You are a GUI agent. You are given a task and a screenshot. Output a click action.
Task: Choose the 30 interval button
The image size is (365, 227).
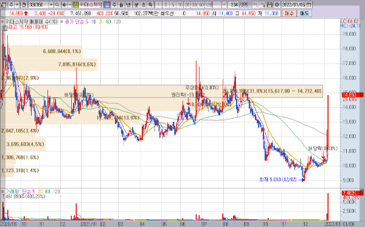tap(195, 4)
